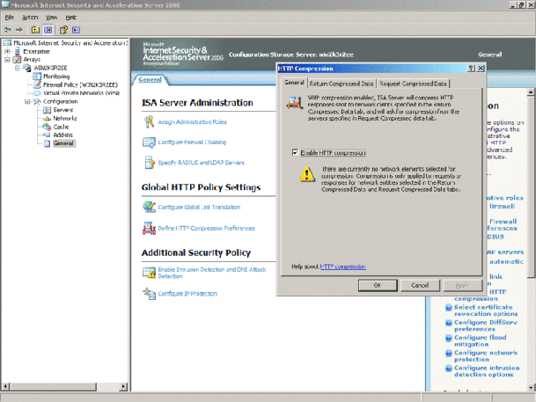536x402 pixels.
Task: Toggle the Enable HTTP compression checkbox
Action: click(295, 152)
